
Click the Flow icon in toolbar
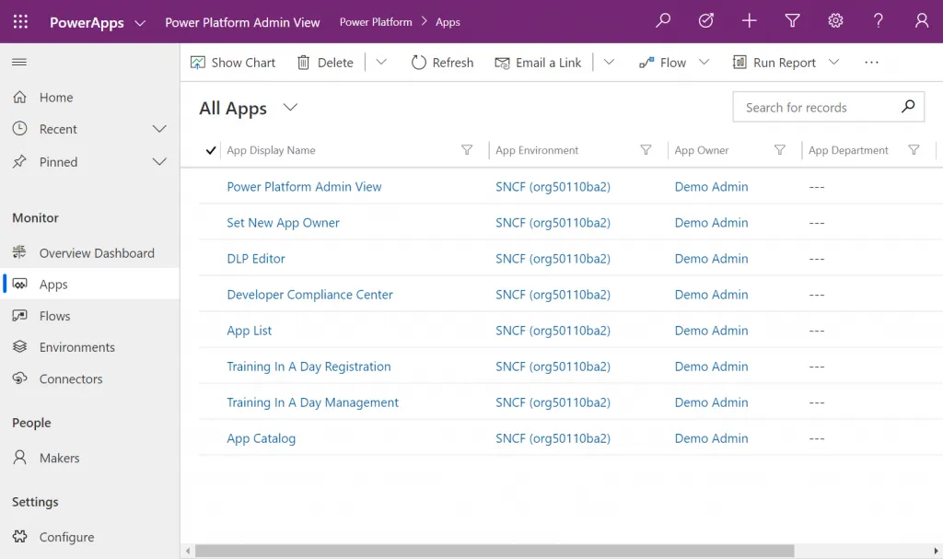(x=646, y=63)
